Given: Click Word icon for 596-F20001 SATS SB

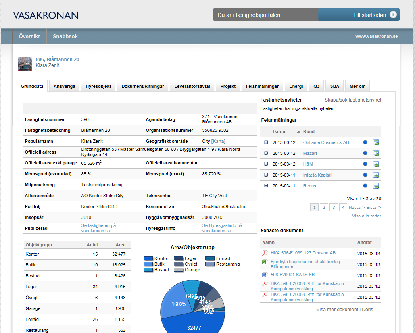Looking at the screenshot, I should pyautogui.click(x=264, y=275).
